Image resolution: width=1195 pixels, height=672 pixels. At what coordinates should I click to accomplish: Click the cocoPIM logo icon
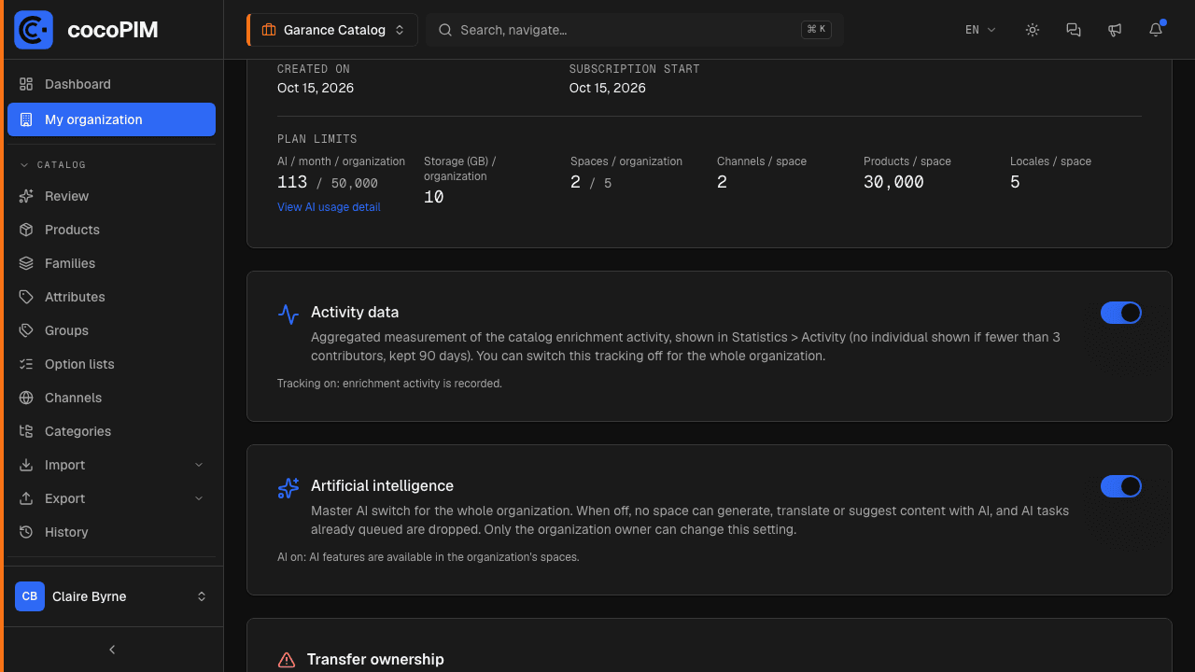point(34,30)
